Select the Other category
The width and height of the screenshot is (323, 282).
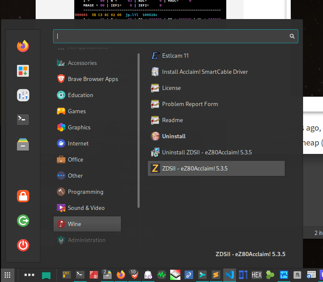87,176
